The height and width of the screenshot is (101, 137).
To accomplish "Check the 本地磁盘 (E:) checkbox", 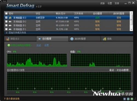I will (6, 25).
